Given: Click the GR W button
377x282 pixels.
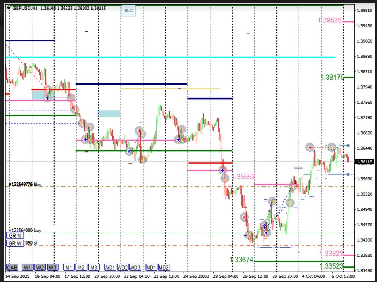Looking at the screenshot, I should [x=14, y=243].
